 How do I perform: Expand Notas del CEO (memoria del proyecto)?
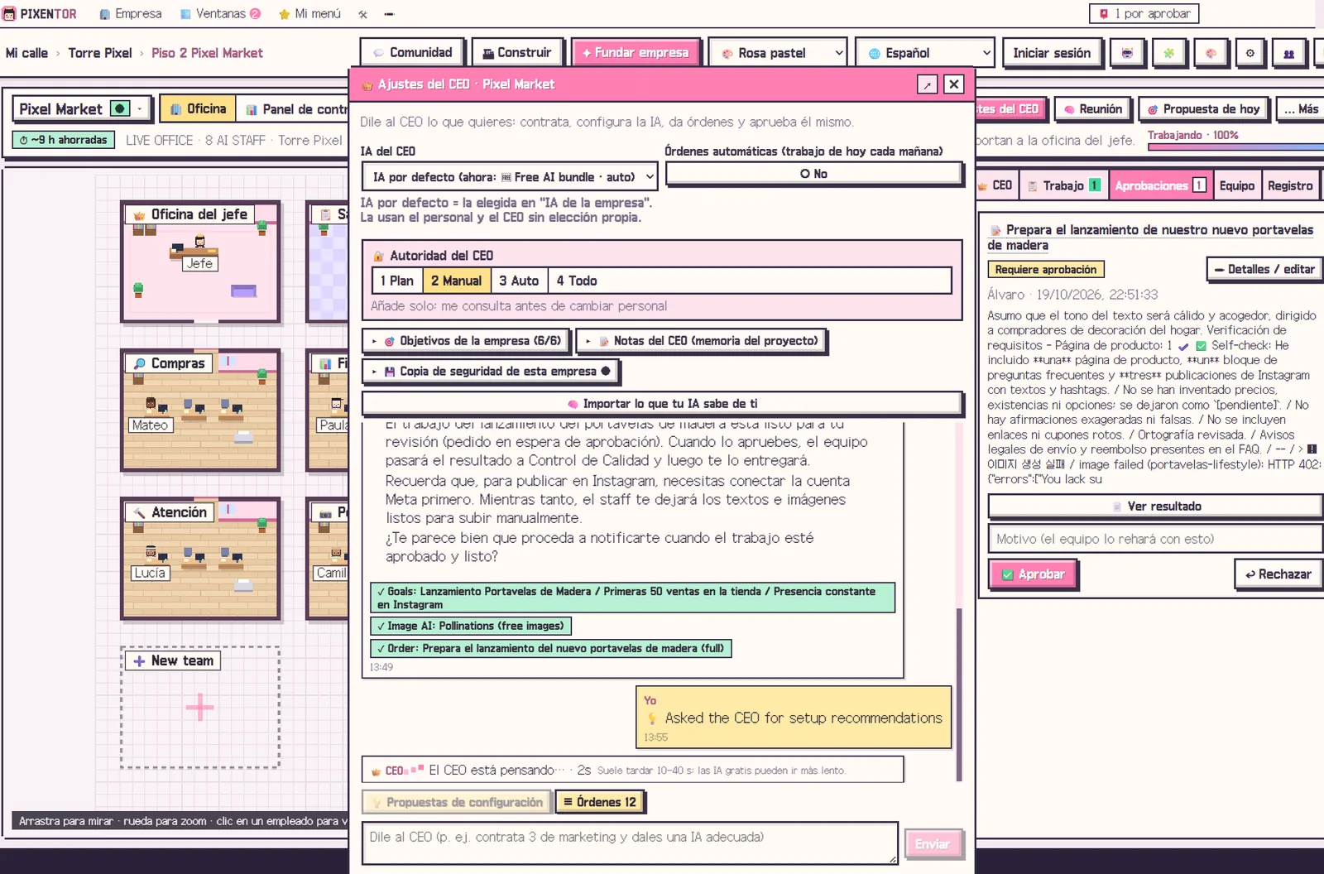pos(702,341)
